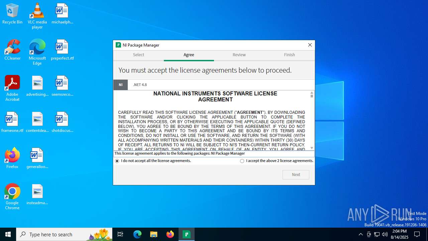428x241 pixels.
Task: Open the Recycle Bin desktop icon
Action: click(x=12, y=14)
